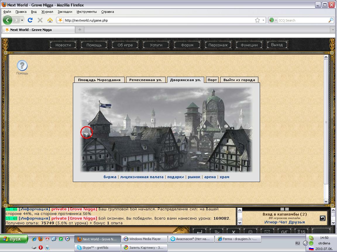The height and width of the screenshot is (252, 337).
Task: Click the site favicon in address bar
Action: (60, 20)
